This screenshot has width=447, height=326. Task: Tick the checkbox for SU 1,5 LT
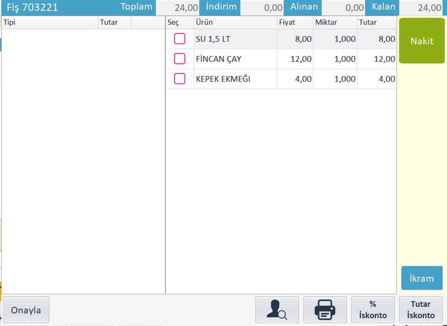point(180,39)
